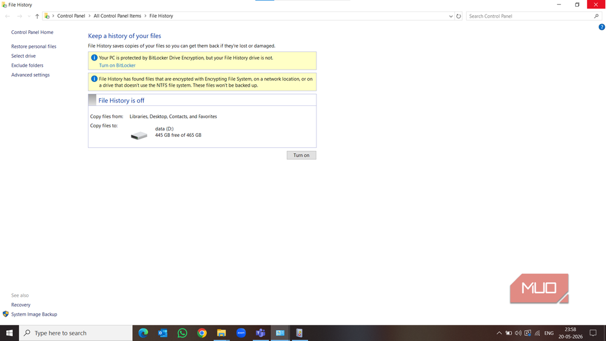Click '445 GB free of 465 GB' text
Screen dimensions: 606x341
coord(178,135)
